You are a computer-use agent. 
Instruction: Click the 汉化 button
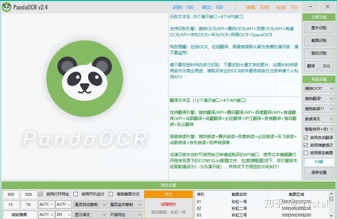pyautogui.click(x=327, y=66)
